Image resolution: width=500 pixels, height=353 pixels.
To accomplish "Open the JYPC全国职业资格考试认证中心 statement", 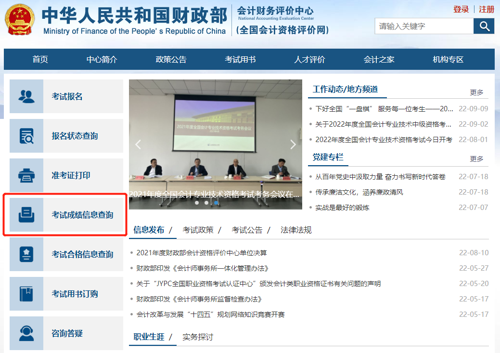I will click(258, 284).
